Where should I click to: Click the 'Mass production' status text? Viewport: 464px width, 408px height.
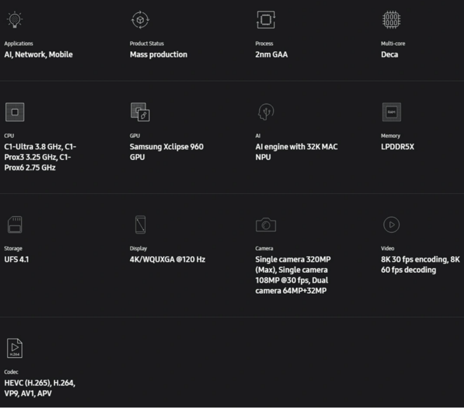(x=158, y=55)
